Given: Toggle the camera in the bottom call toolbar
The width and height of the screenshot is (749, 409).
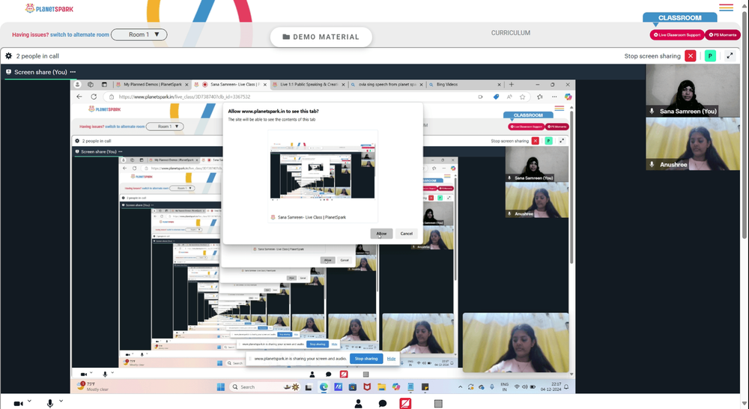Looking at the screenshot, I should (x=18, y=404).
